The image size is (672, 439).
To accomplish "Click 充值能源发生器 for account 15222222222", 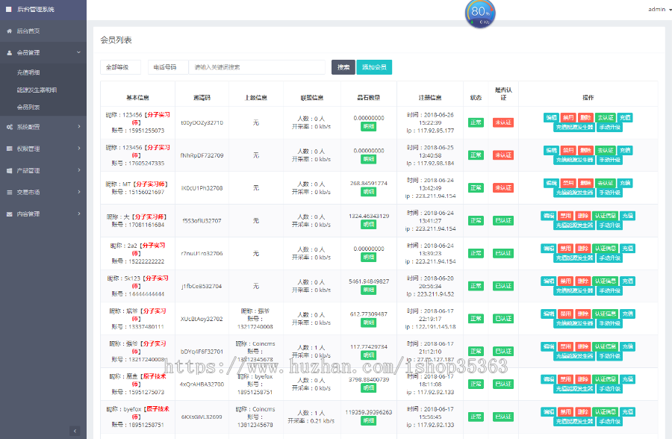I will (x=574, y=258).
